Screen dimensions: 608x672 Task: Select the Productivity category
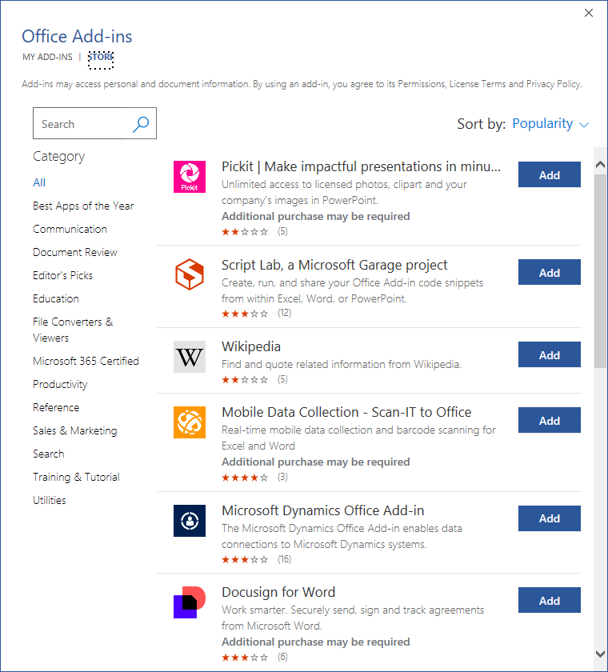pos(60,385)
